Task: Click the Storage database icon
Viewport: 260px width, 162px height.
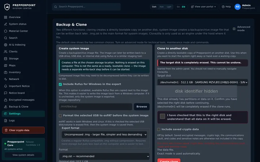Action: [x=5, y=59]
